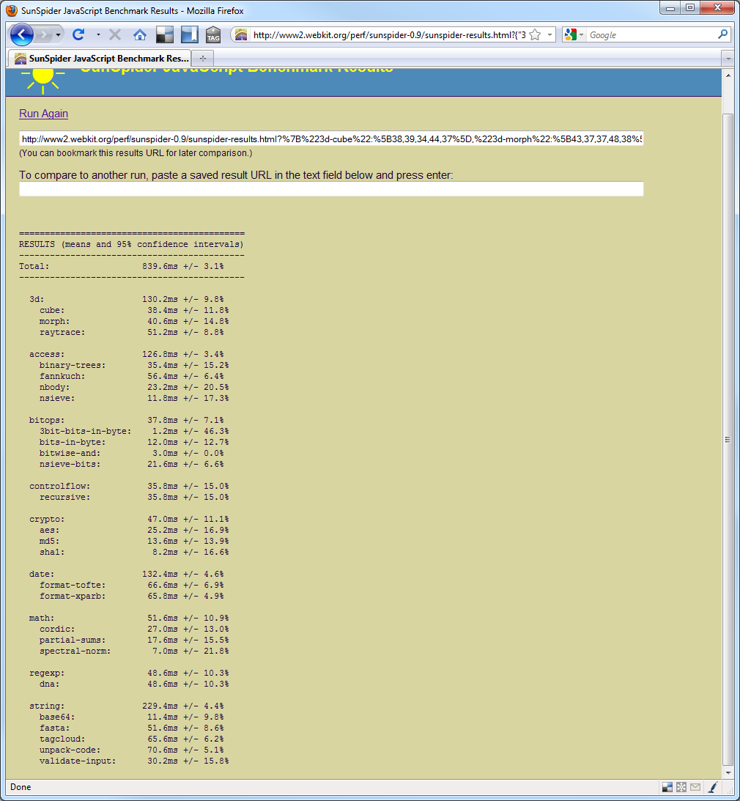Click the empty compare URL text field

click(331, 189)
